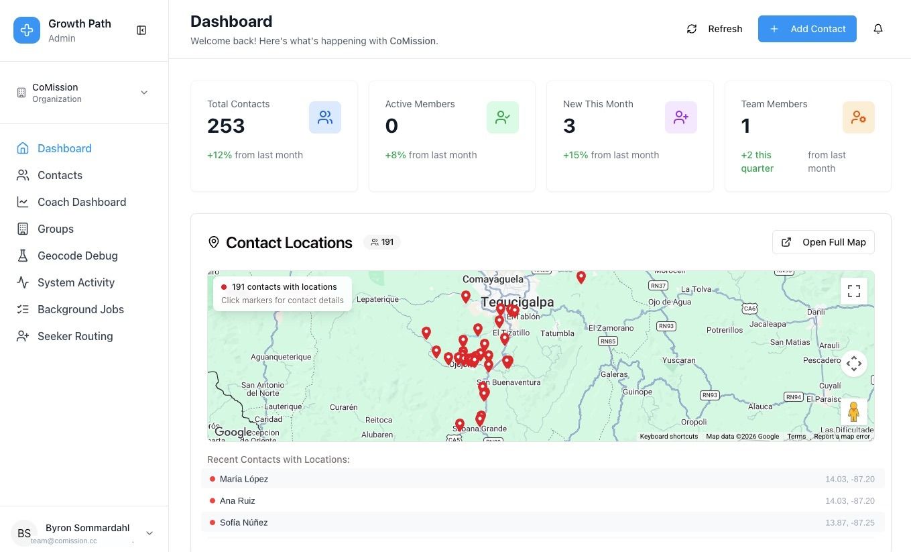This screenshot has height=552, width=911.
Task: Click Report a map error
Action: 842,437
